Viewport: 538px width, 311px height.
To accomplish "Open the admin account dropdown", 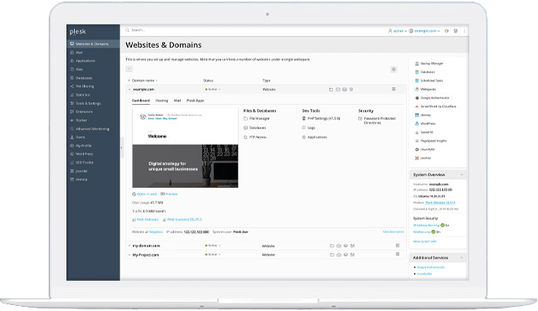I will [398, 31].
